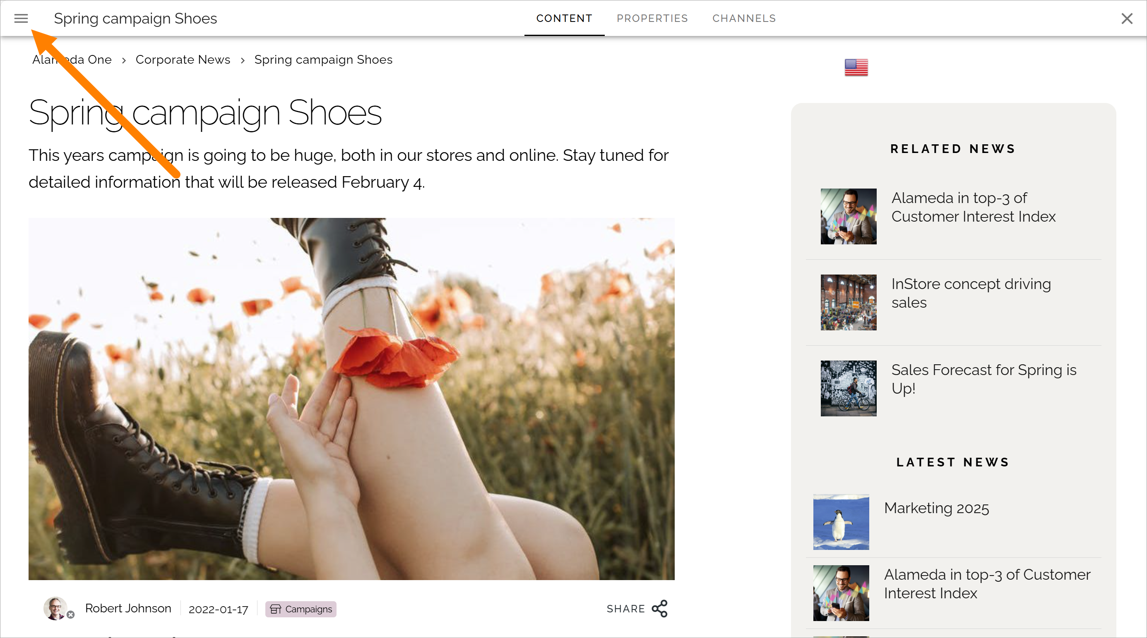Screen dimensions: 1147x638
Task: Click the intro paragraph about February 4
Action: point(348,169)
